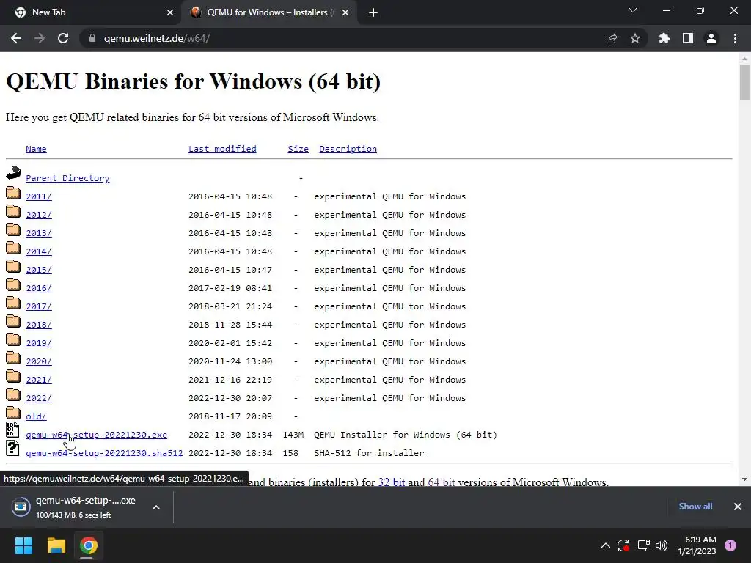Screen dimensions: 751x563
Task: Switch to the New Tab tab
Action: point(91,12)
